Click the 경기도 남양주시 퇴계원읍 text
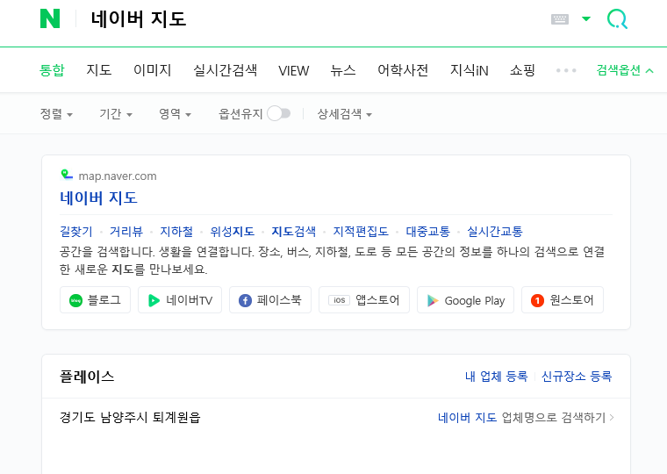Image resolution: width=667 pixels, height=474 pixels. [130, 417]
